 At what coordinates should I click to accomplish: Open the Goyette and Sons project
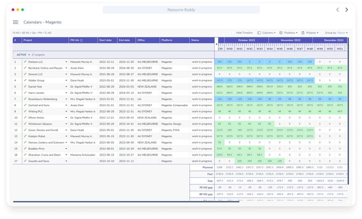point(38,161)
